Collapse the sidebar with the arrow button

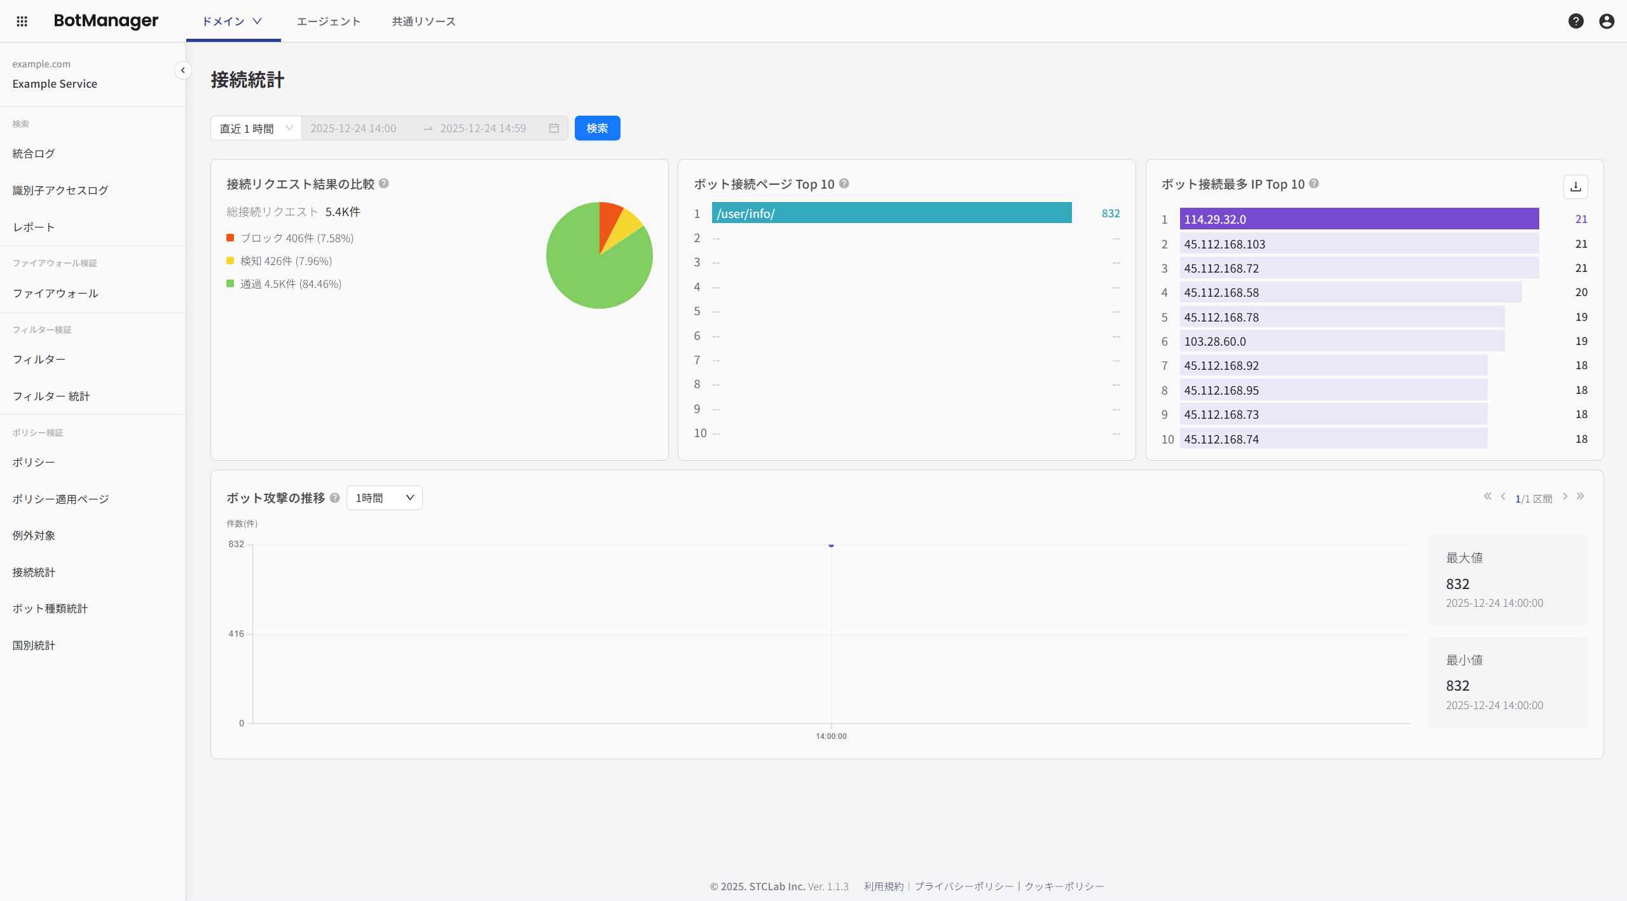(x=182, y=71)
